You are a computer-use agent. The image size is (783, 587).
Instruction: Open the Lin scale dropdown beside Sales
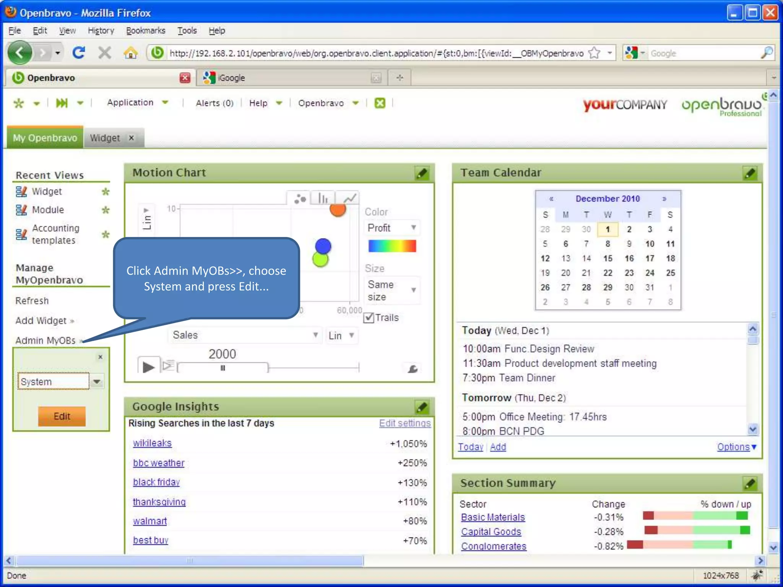[341, 335]
